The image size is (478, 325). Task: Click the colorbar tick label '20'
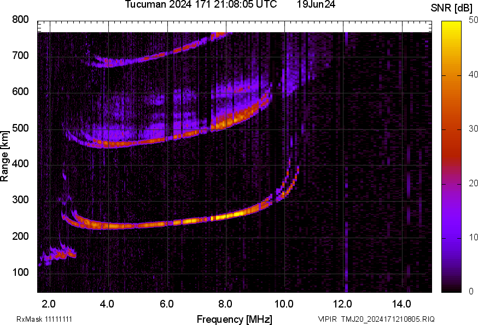(473, 183)
